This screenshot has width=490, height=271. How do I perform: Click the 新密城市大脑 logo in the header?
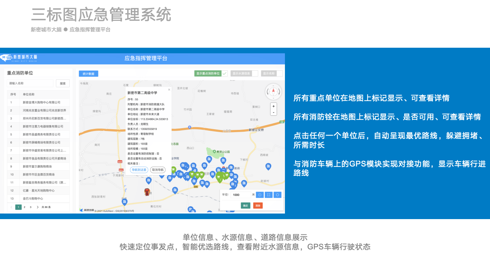pos(19,58)
